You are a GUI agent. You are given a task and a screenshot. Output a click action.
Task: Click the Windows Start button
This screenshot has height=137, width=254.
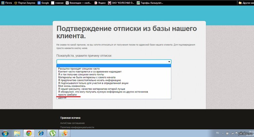click(4, 133)
